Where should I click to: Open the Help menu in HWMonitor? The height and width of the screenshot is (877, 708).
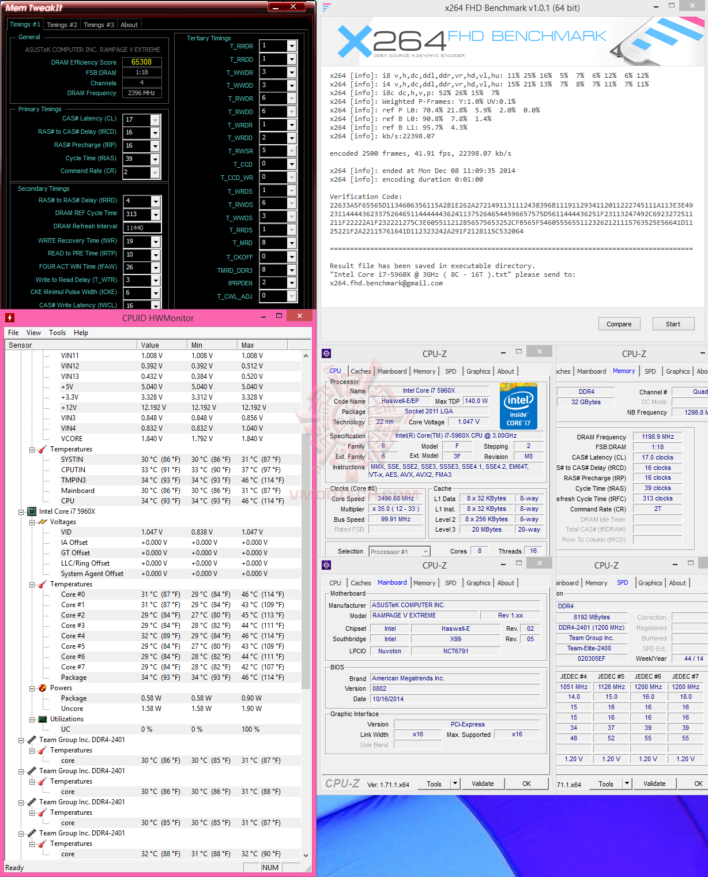81,333
